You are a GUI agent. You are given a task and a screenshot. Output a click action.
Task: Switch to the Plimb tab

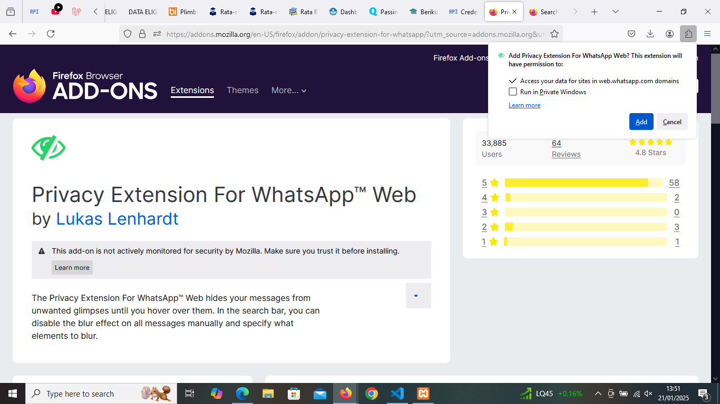(183, 12)
